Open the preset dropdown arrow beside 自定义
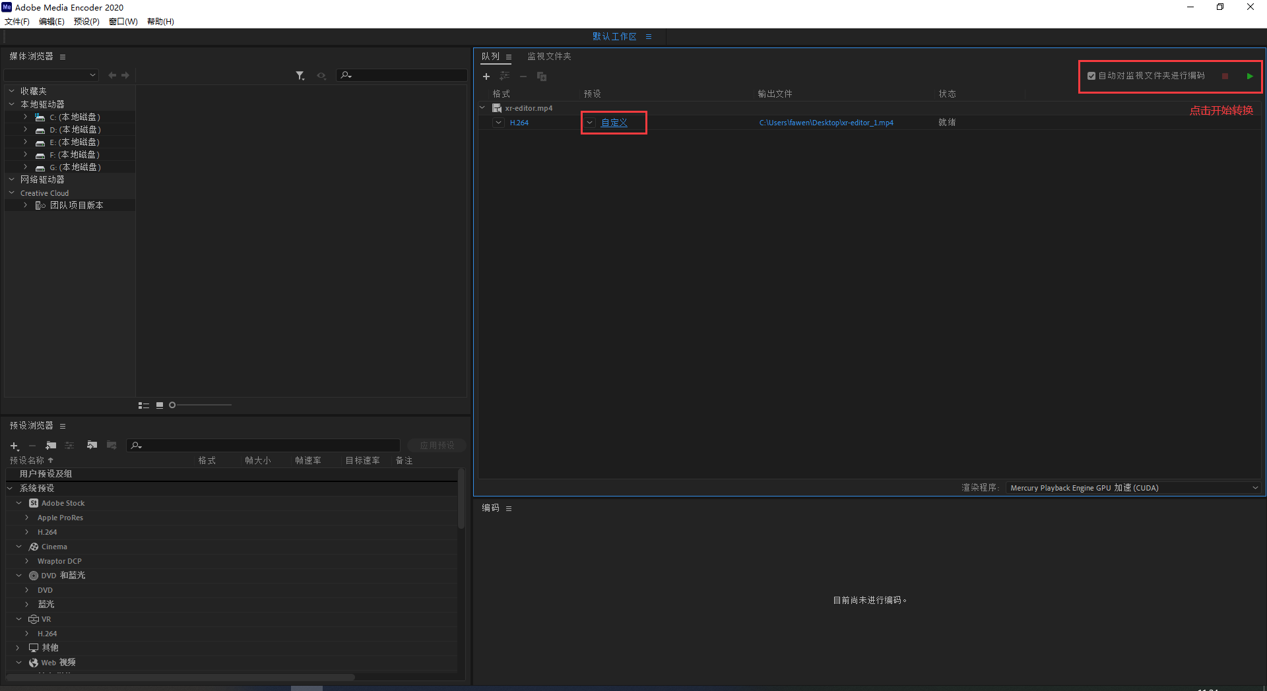Screen dimensions: 1267x691 point(590,123)
